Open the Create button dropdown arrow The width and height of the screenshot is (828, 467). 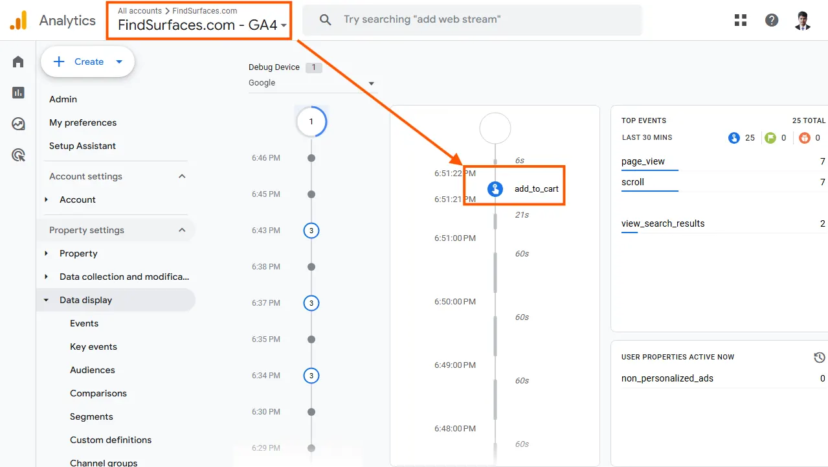119,62
